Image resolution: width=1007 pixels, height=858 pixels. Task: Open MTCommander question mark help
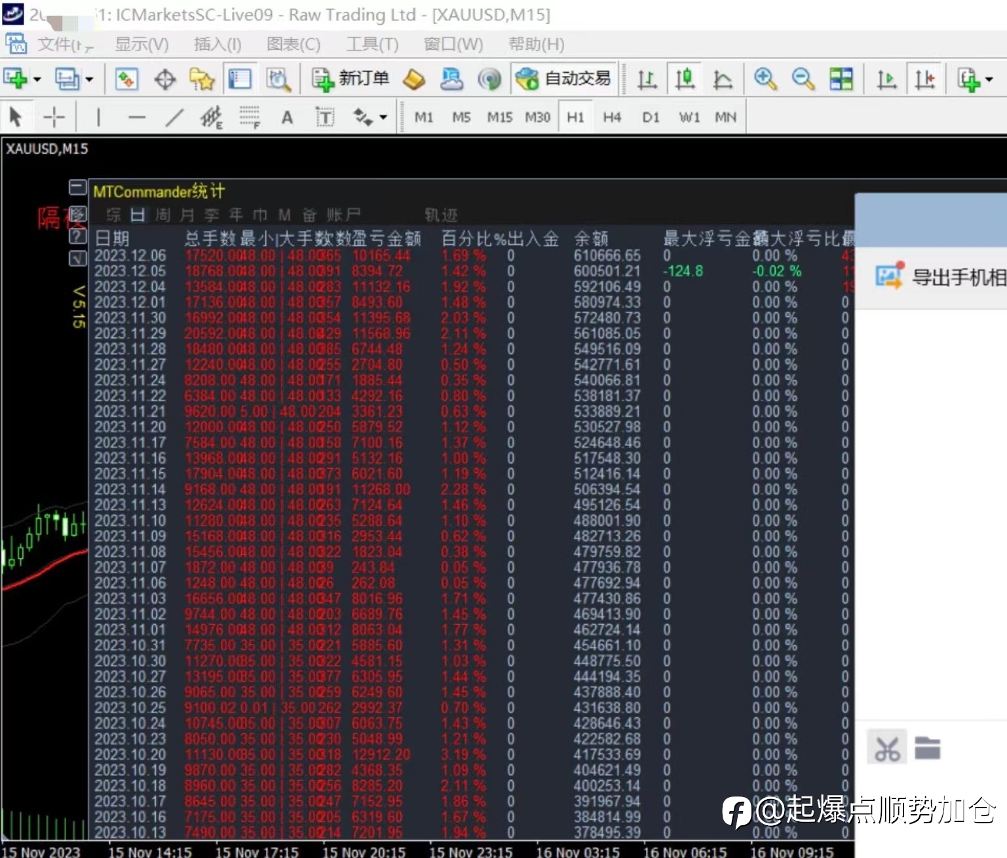(77, 236)
